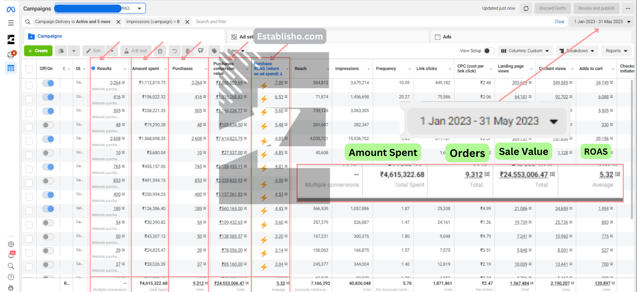637x292 pixels.
Task: Click the Search and filter field
Action: 211,22
